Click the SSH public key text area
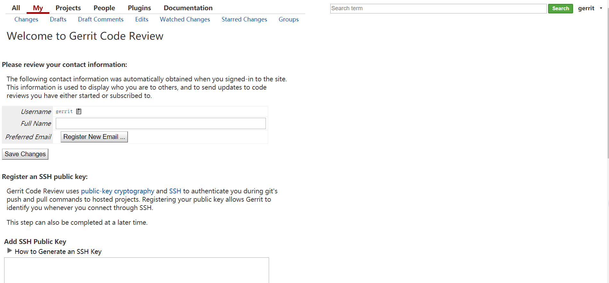Image resolution: width=609 pixels, height=283 pixels. [136, 270]
